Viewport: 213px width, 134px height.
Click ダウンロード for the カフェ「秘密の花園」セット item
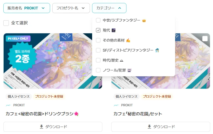160,127
